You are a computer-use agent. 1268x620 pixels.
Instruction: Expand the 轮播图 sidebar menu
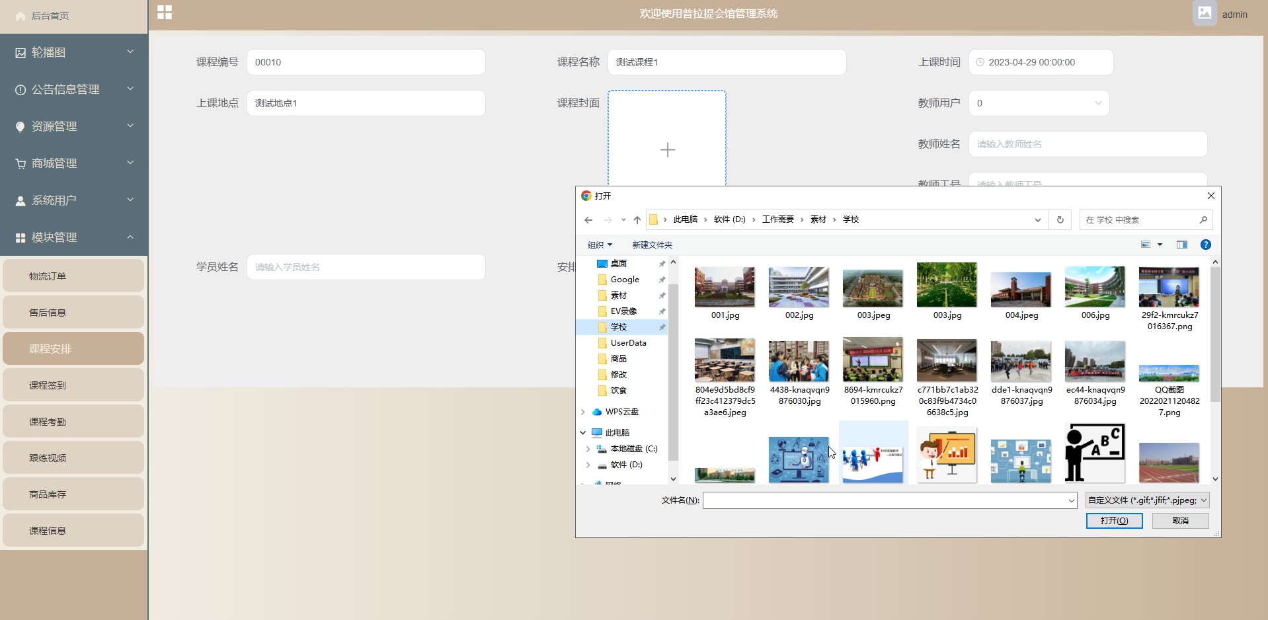point(73,52)
